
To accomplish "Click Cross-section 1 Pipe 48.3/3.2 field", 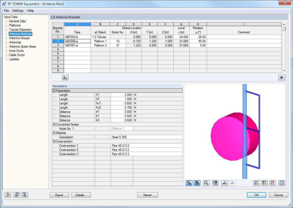I will (147, 146).
